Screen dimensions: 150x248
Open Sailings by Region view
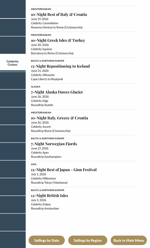point(88,241)
